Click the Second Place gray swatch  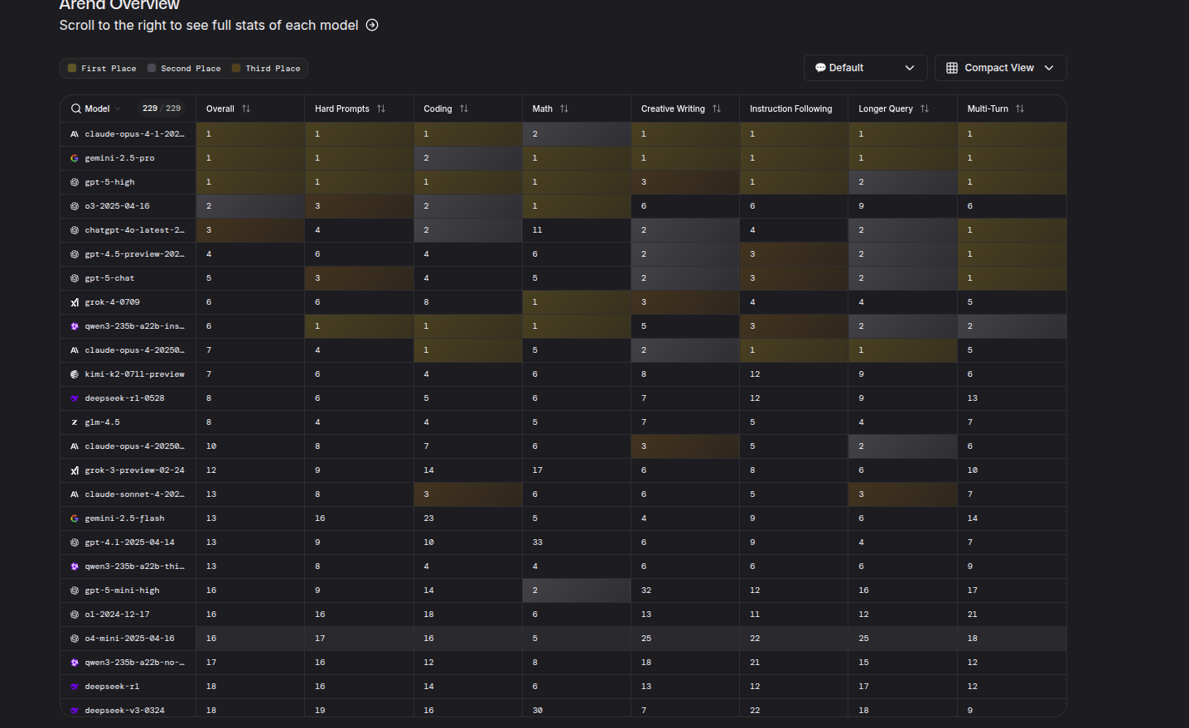[152, 68]
